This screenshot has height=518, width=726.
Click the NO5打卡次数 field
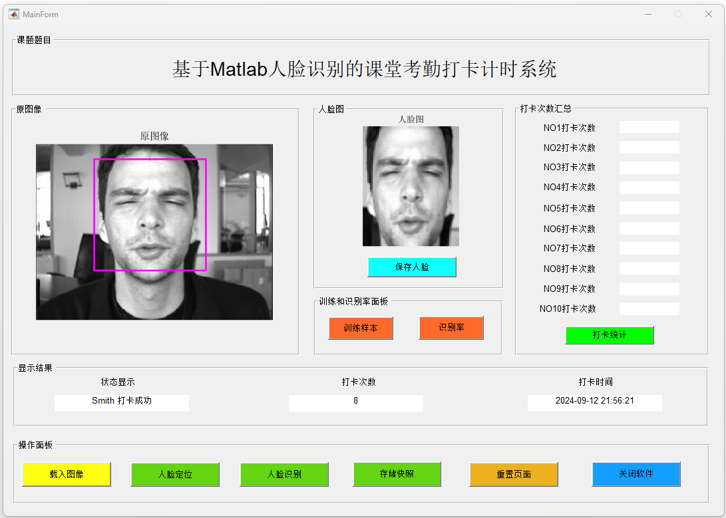pyautogui.click(x=649, y=207)
